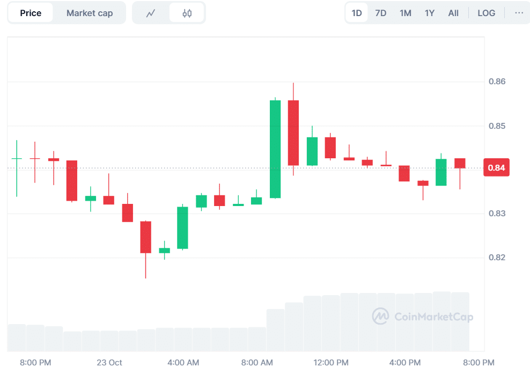
Task: Click the 23 Oct date axis label
Action: click(x=109, y=362)
